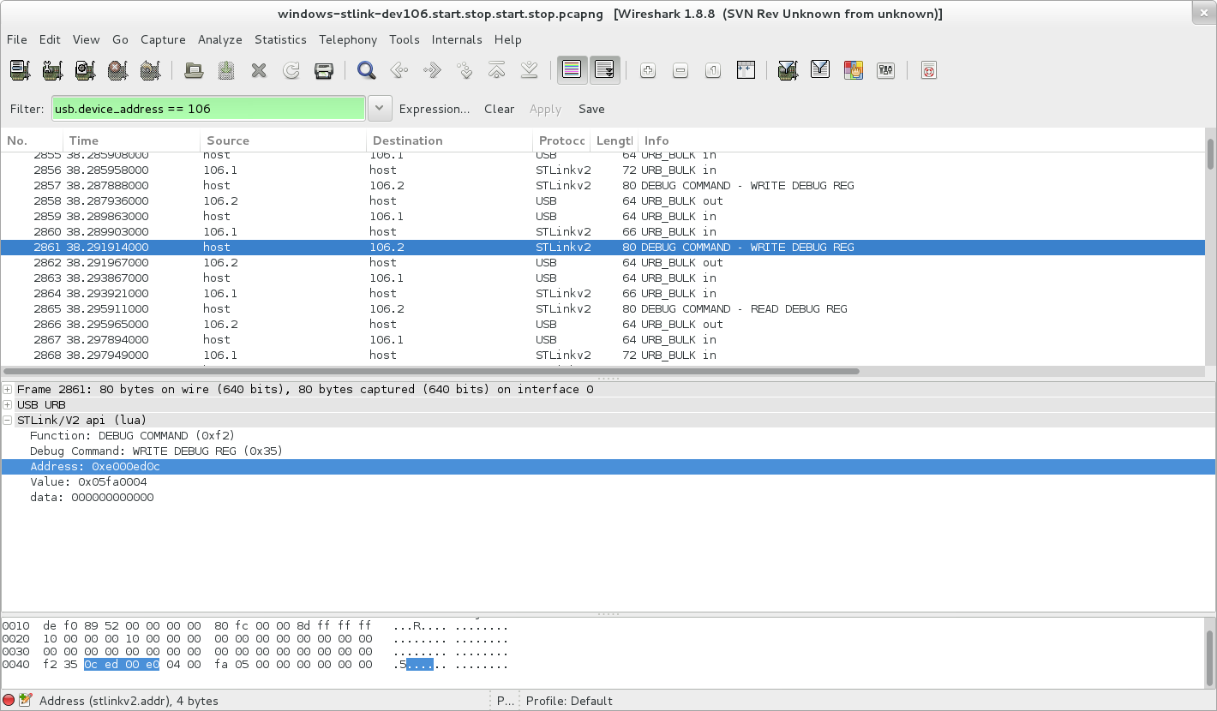The image size is (1217, 711).
Task: Open preferences toolbar icon
Action: pyautogui.click(x=885, y=70)
